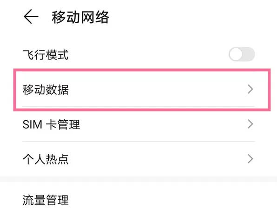Open the 移动数据 settings row

[x=138, y=89]
